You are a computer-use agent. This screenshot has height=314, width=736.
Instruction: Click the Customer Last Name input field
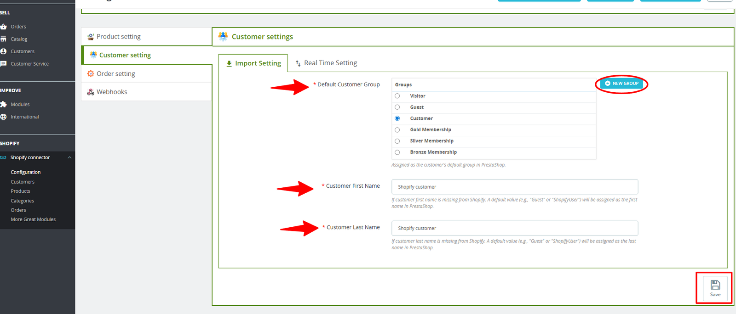(515, 228)
